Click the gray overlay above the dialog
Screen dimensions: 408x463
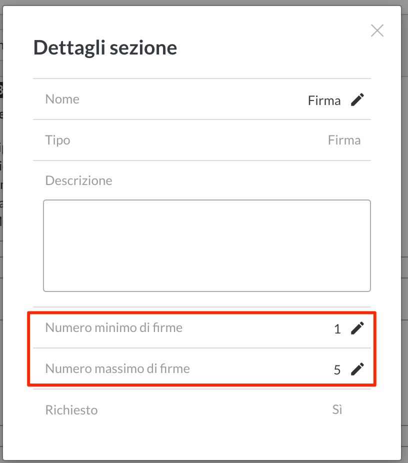coord(203,2)
